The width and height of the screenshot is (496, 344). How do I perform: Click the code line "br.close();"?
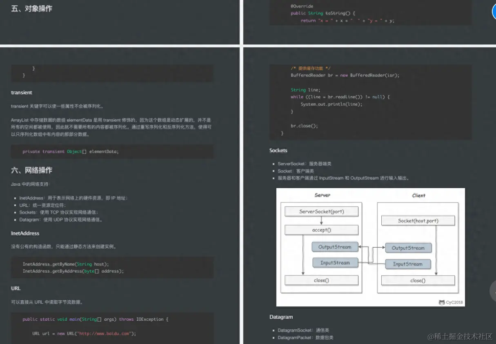(304, 126)
